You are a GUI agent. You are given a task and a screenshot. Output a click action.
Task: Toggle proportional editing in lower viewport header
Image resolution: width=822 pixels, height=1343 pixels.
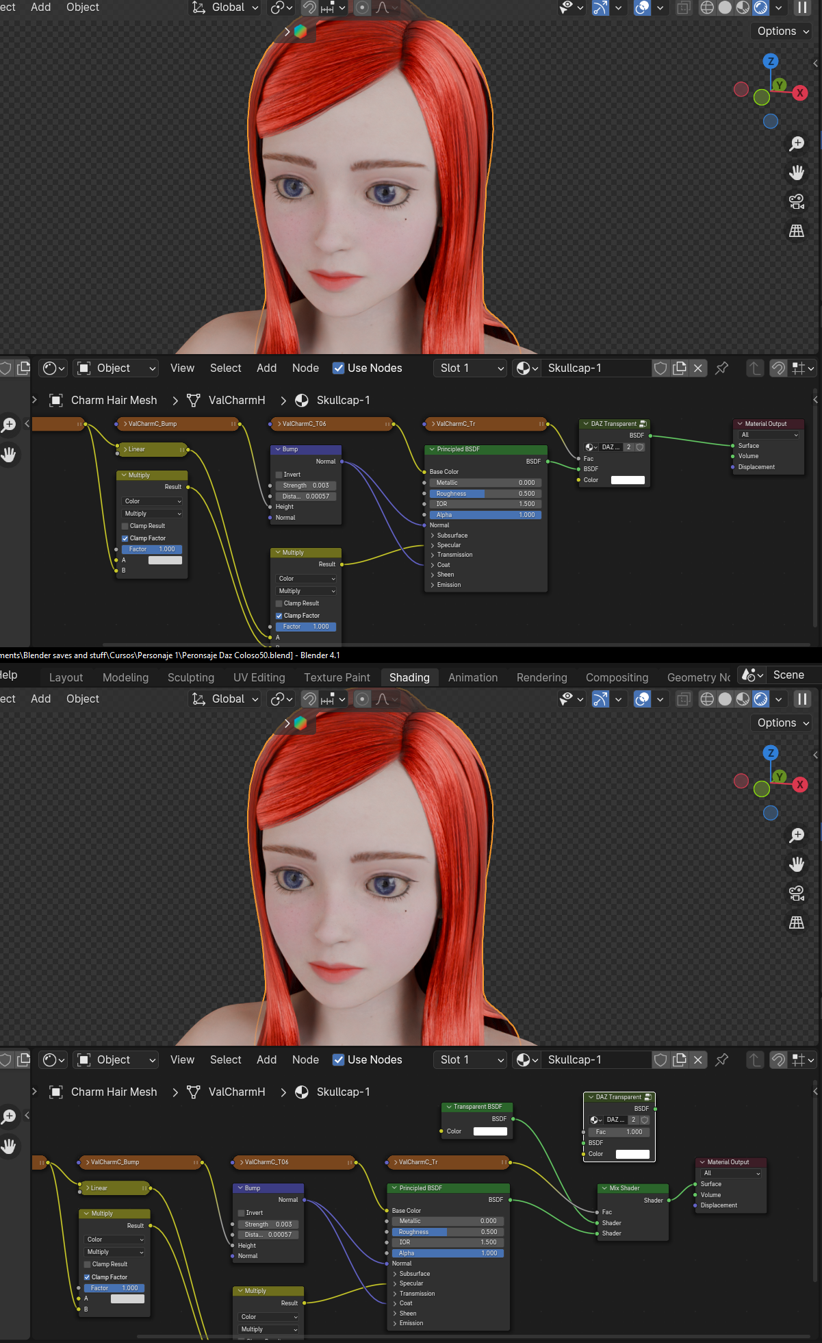coord(363,699)
